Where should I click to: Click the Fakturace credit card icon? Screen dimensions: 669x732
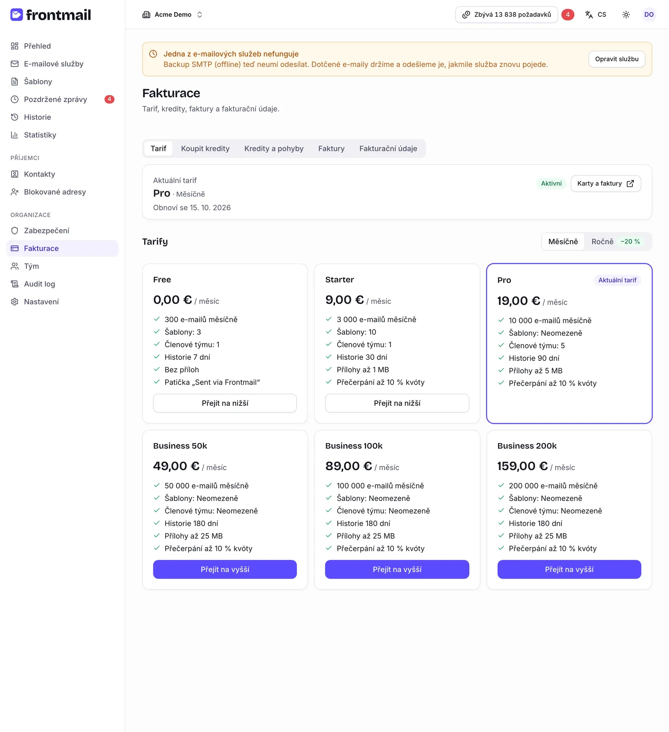[15, 248]
